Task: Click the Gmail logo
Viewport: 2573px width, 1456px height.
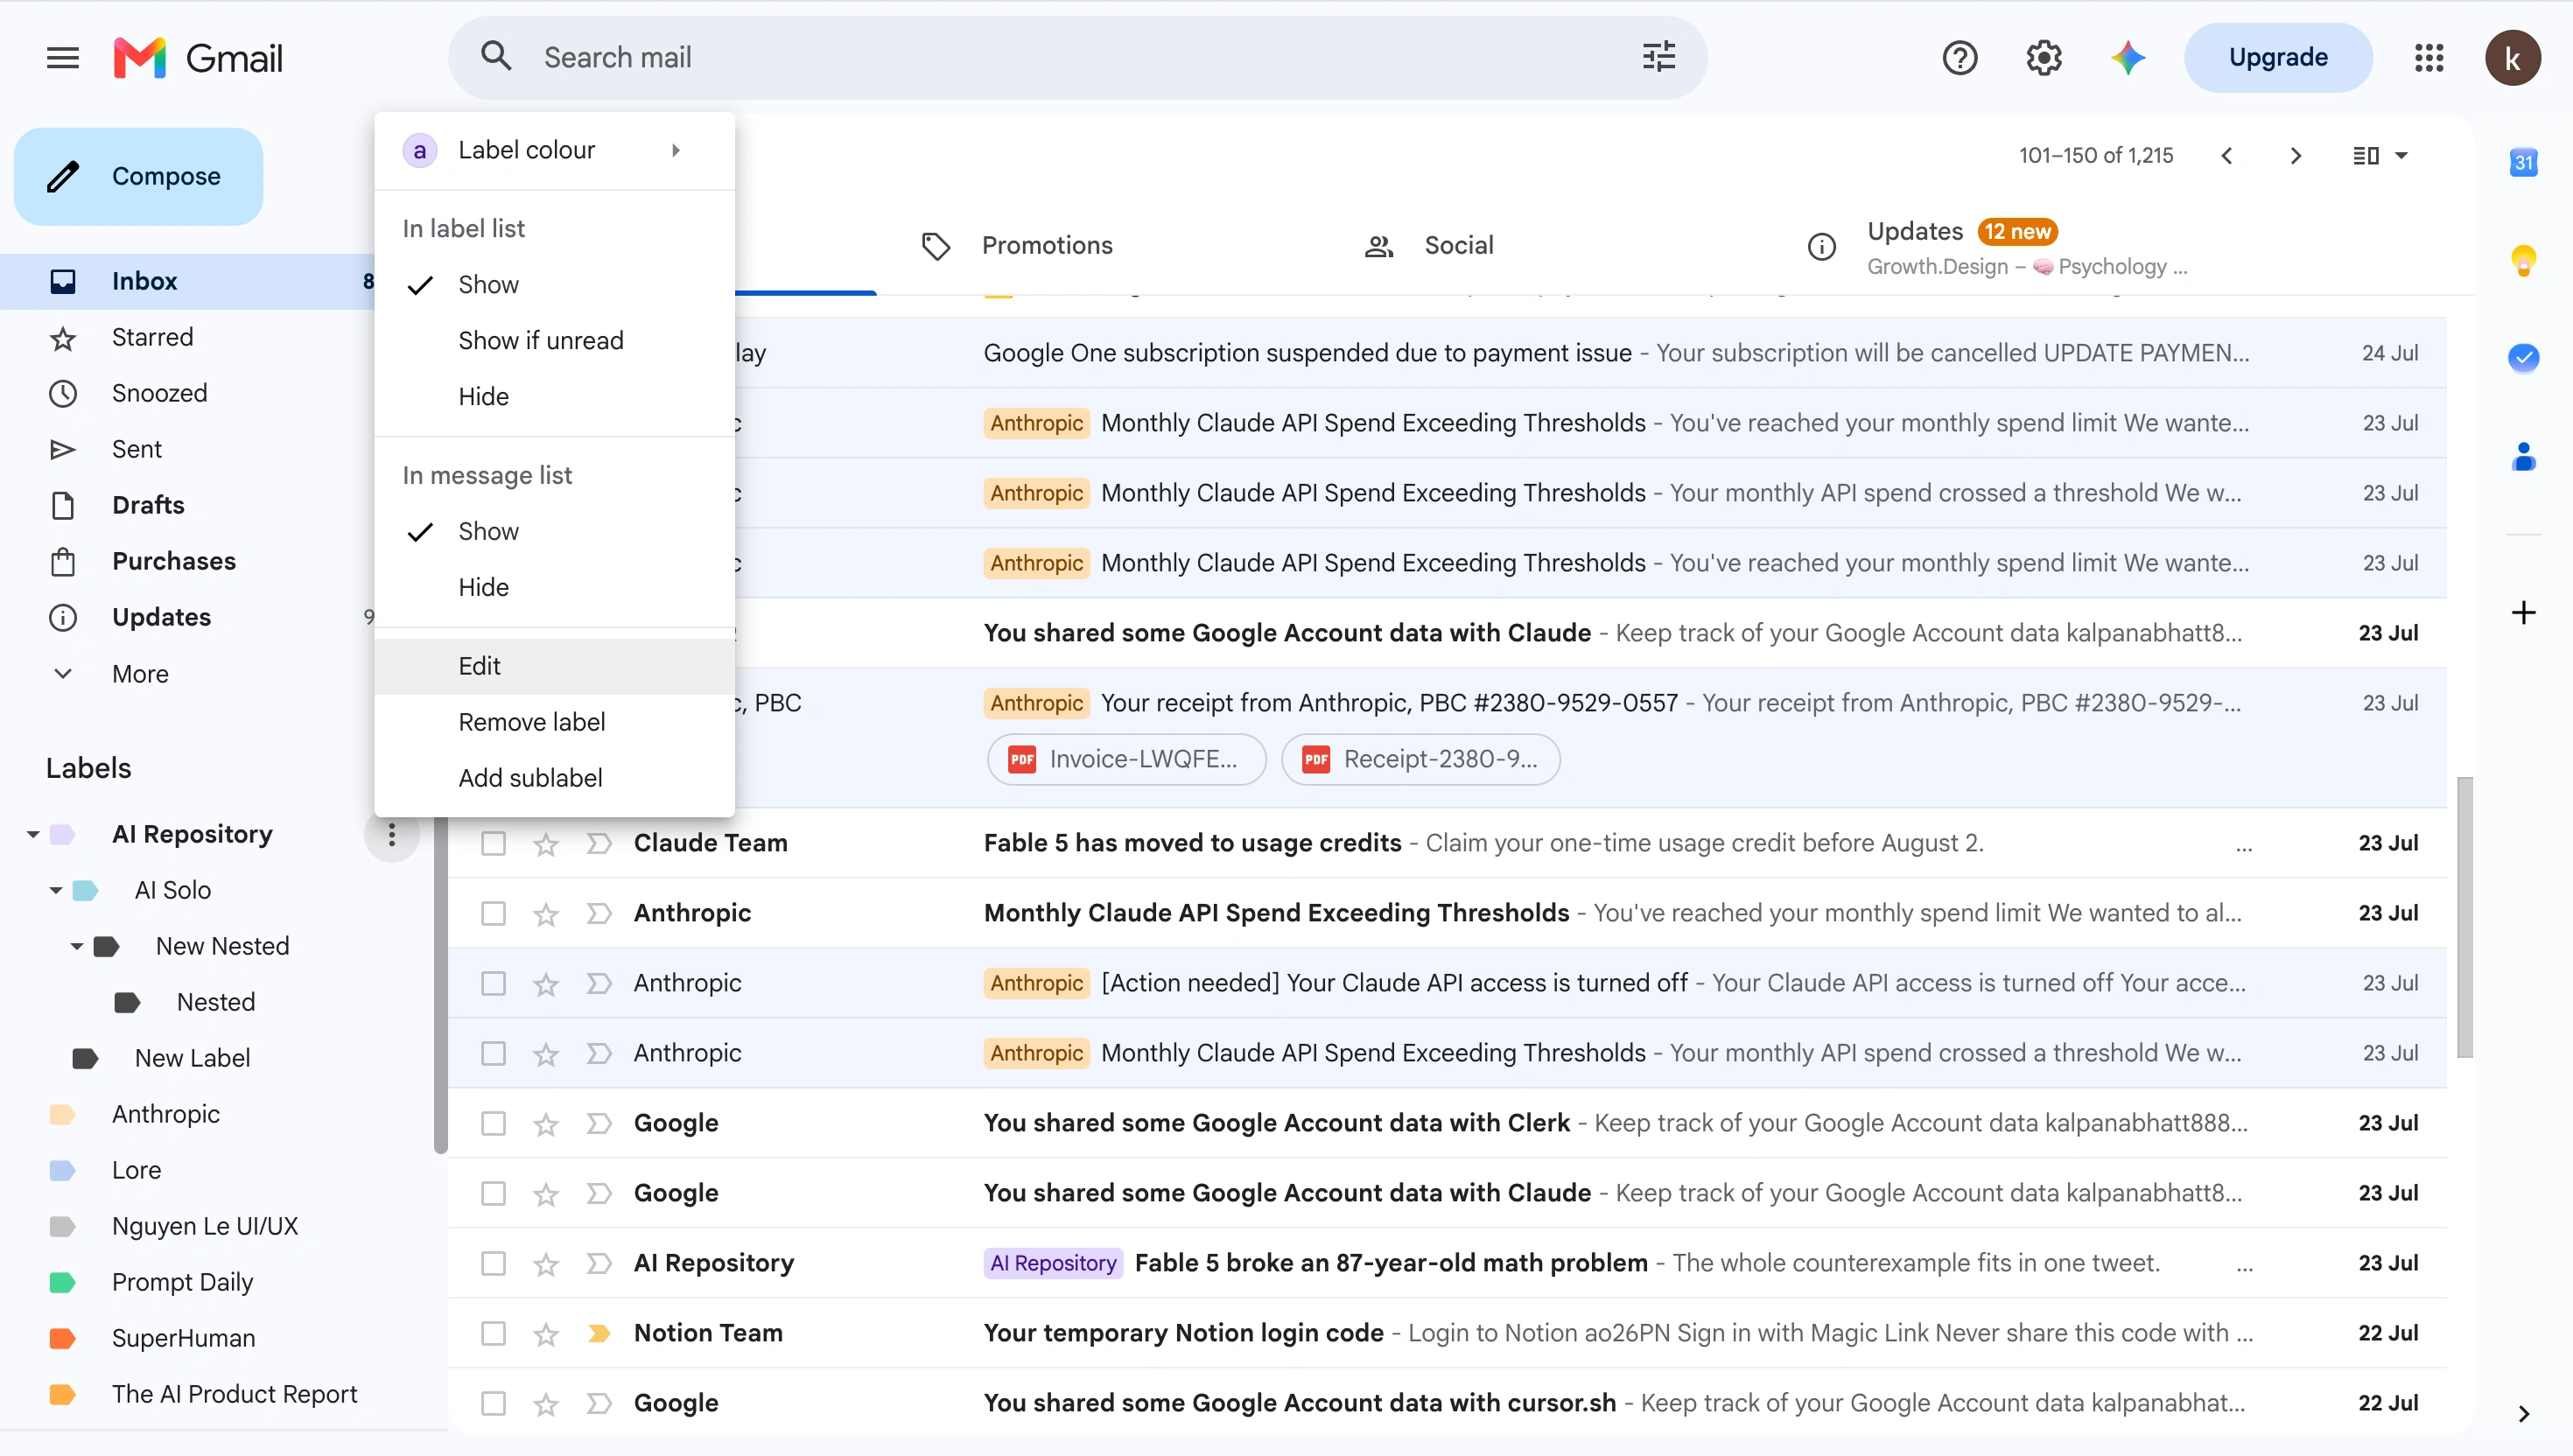Action: pos(198,58)
